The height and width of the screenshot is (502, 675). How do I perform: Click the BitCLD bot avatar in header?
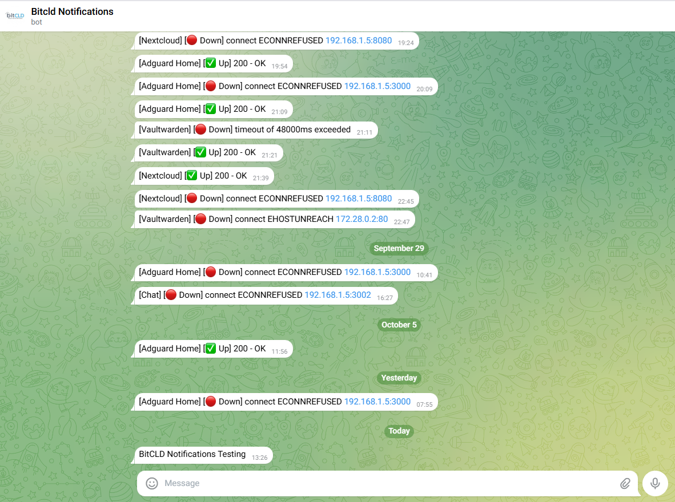pyautogui.click(x=15, y=15)
